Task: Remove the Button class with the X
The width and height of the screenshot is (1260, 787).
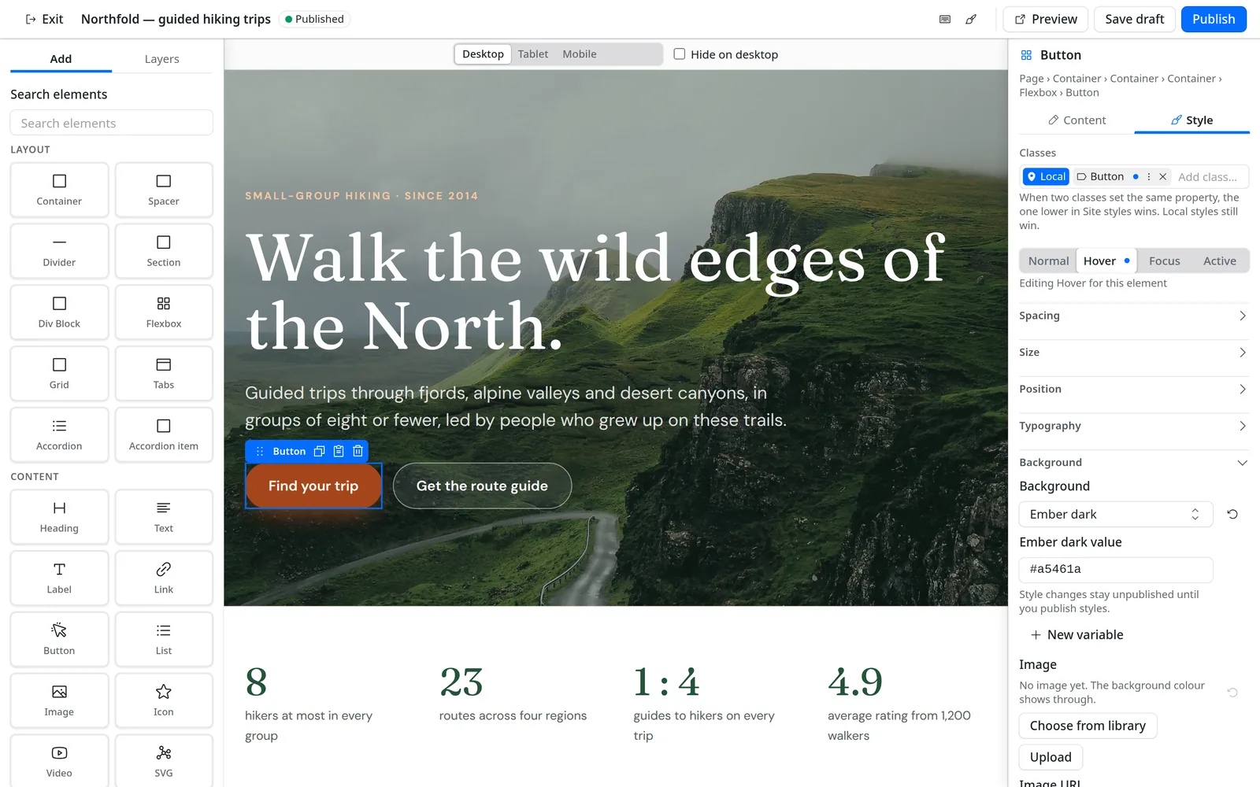Action: tap(1162, 177)
